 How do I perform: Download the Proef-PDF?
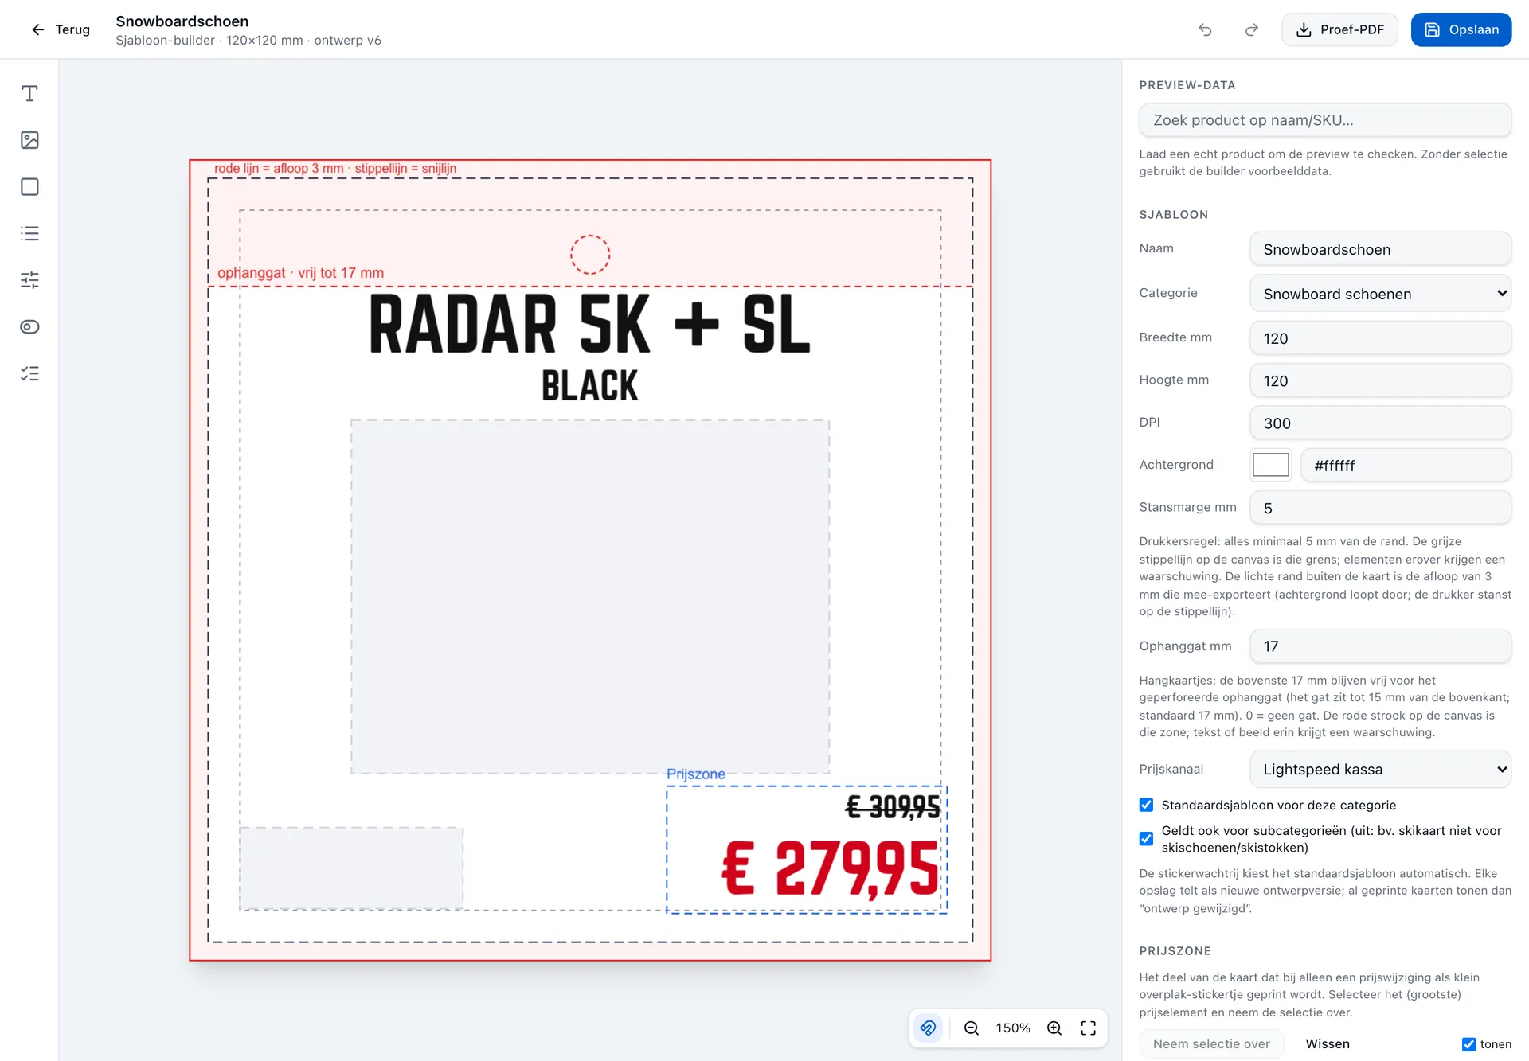1339,29
